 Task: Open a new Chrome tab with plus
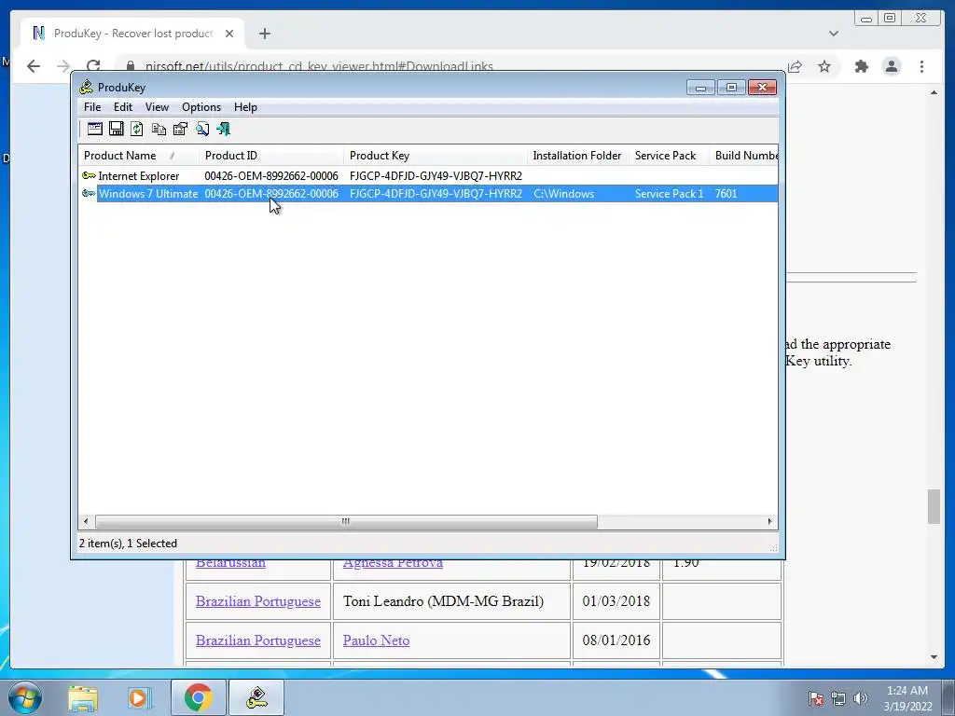click(x=264, y=34)
